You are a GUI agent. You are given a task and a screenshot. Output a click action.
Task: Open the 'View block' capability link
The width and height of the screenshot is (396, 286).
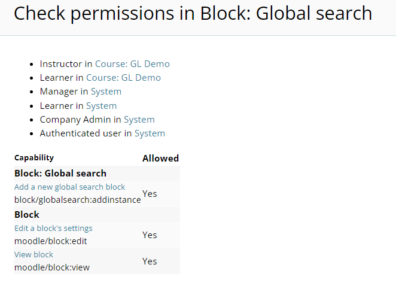[33, 255]
